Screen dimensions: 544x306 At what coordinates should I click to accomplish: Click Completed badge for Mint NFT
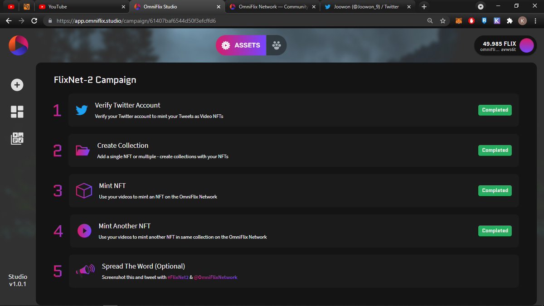(x=495, y=190)
